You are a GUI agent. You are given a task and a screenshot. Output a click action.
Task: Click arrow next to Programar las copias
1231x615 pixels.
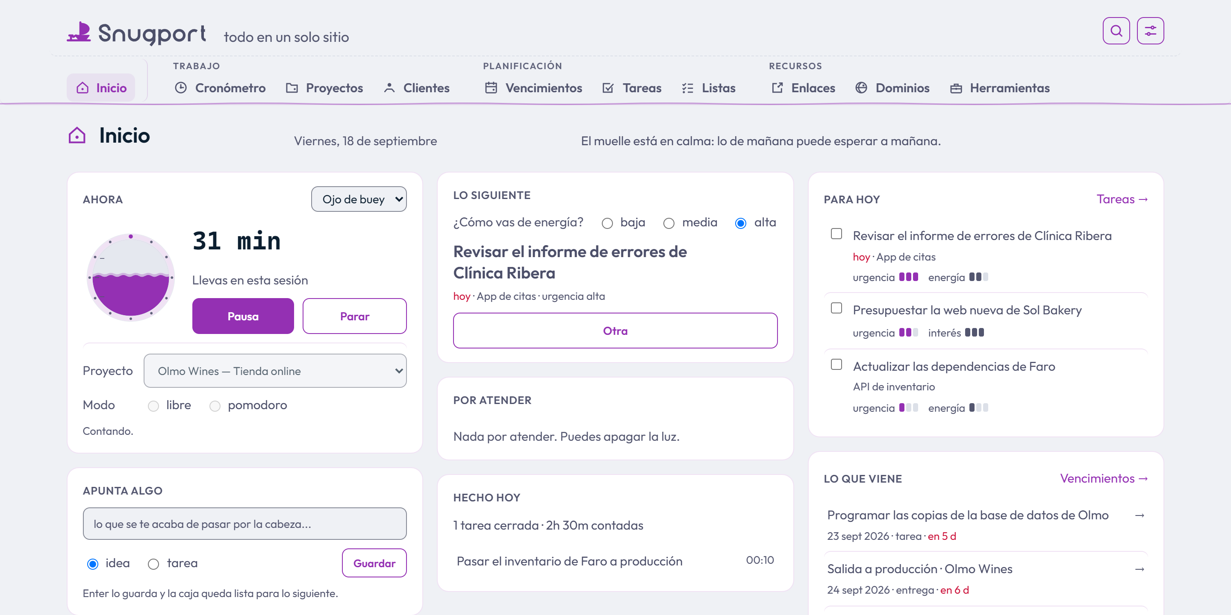pos(1139,515)
